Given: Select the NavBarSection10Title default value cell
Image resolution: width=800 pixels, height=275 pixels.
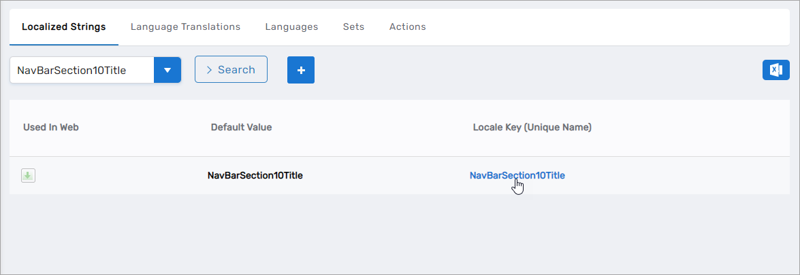Looking at the screenshot, I should point(255,175).
